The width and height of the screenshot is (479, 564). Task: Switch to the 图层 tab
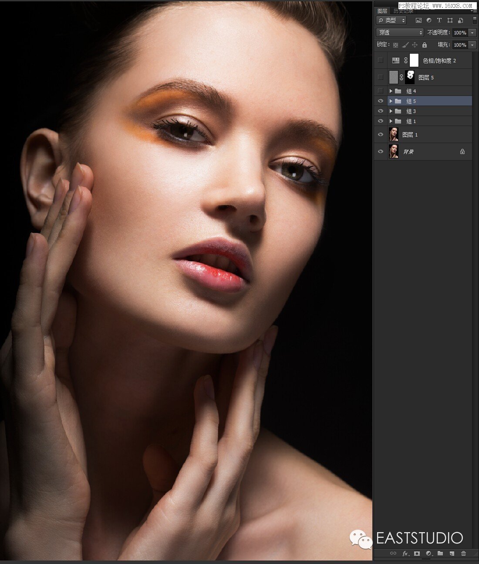[382, 11]
